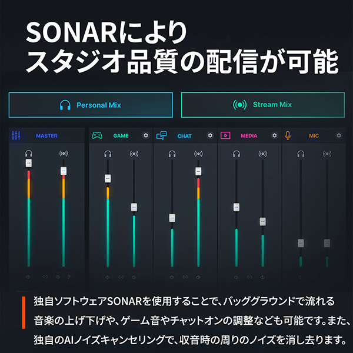Image resolution: width=353 pixels, height=353 pixels.
Task: Switch to the Stream Mix tab
Action: click(263, 105)
